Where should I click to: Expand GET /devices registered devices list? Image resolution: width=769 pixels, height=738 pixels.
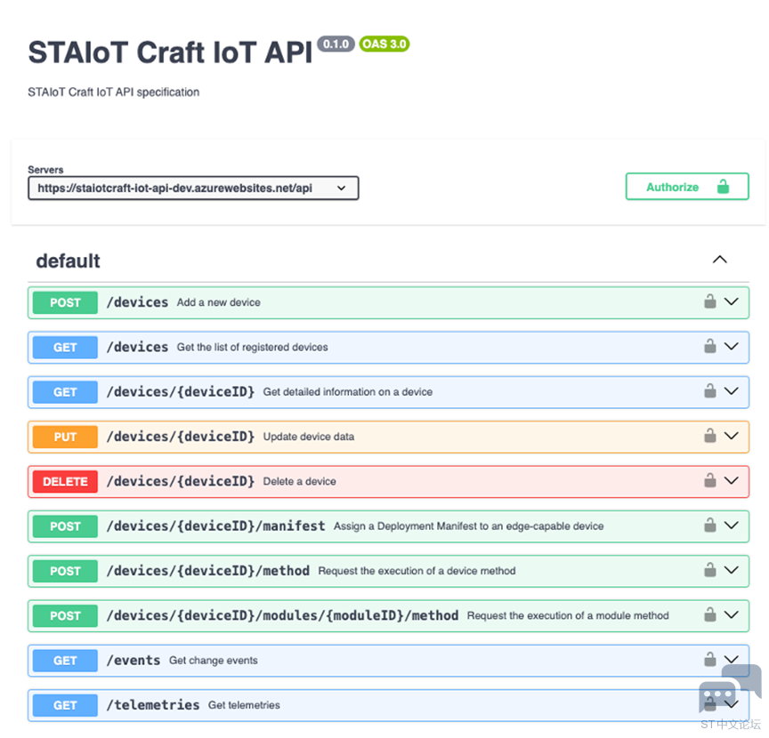[732, 347]
